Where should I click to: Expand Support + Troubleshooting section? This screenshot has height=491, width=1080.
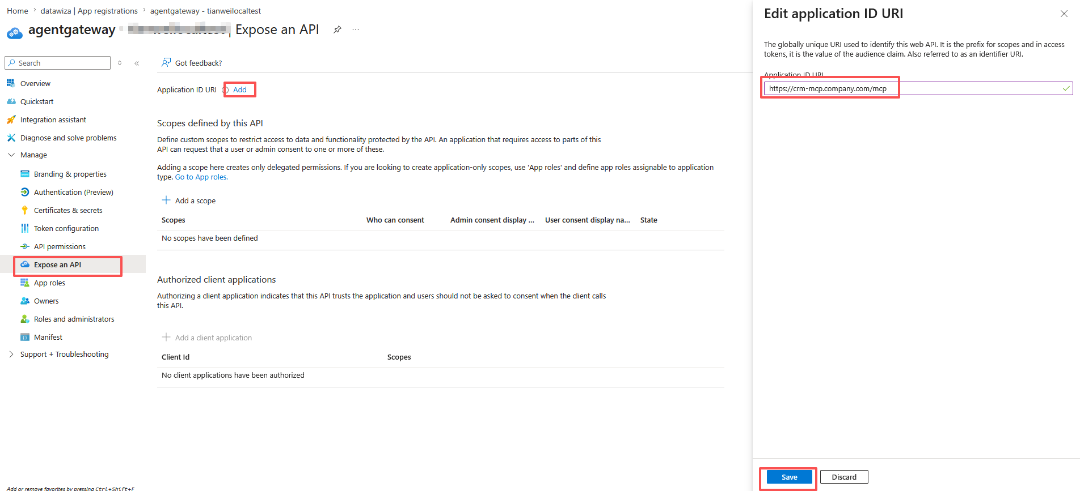pyautogui.click(x=11, y=354)
